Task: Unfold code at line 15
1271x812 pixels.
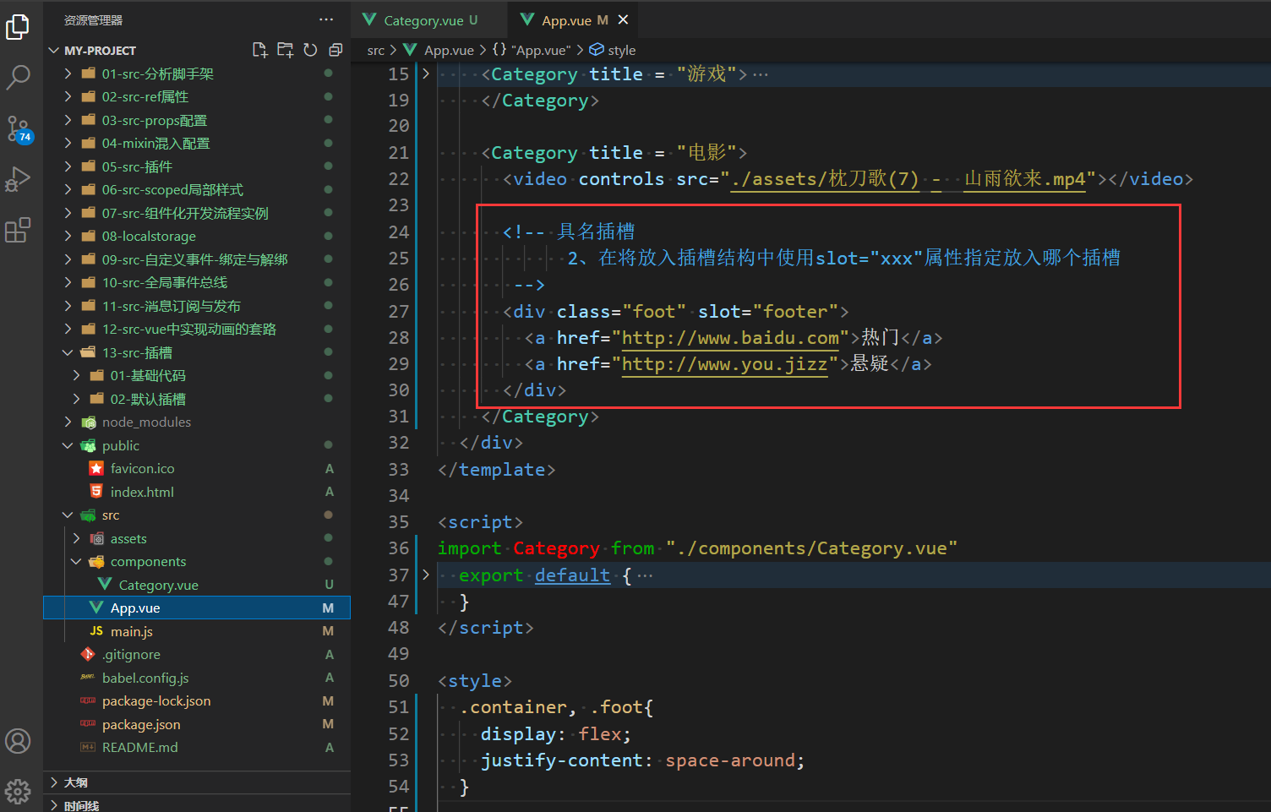Action: click(x=426, y=74)
